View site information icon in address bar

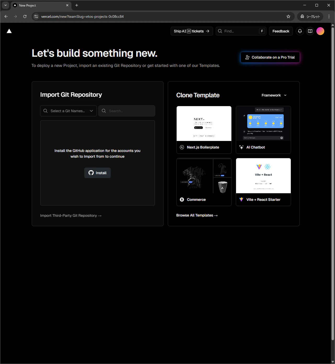pos(36,16)
